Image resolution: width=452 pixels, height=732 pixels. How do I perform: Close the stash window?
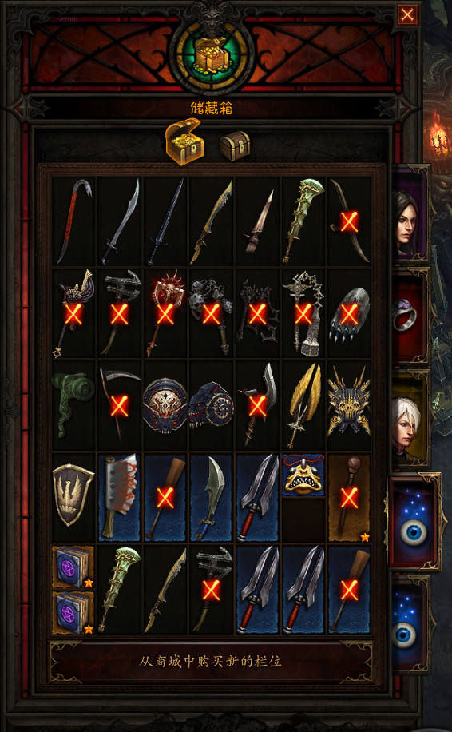coord(408,15)
